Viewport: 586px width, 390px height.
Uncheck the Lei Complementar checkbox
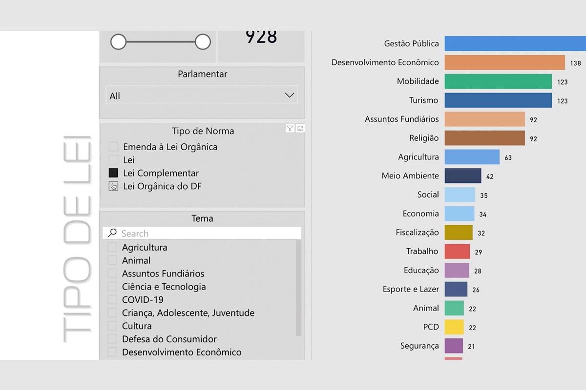click(113, 173)
